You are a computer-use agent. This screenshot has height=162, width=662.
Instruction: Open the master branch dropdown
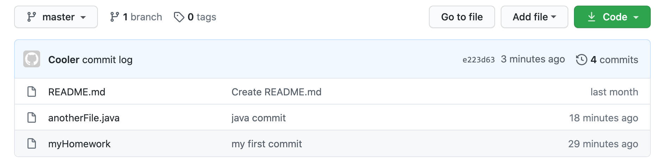[x=56, y=17]
